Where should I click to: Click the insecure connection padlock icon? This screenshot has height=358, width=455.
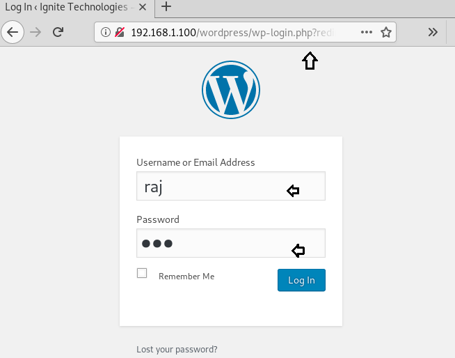pyautogui.click(x=119, y=32)
